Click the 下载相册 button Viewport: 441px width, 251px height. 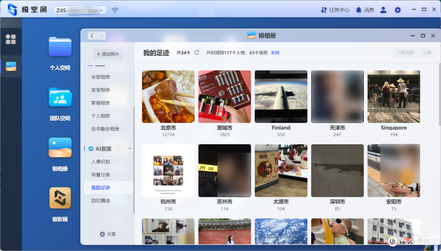[x=405, y=53]
